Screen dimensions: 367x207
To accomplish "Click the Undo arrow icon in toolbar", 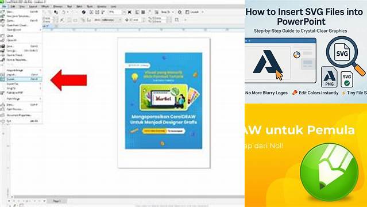I will [x=64, y=12].
